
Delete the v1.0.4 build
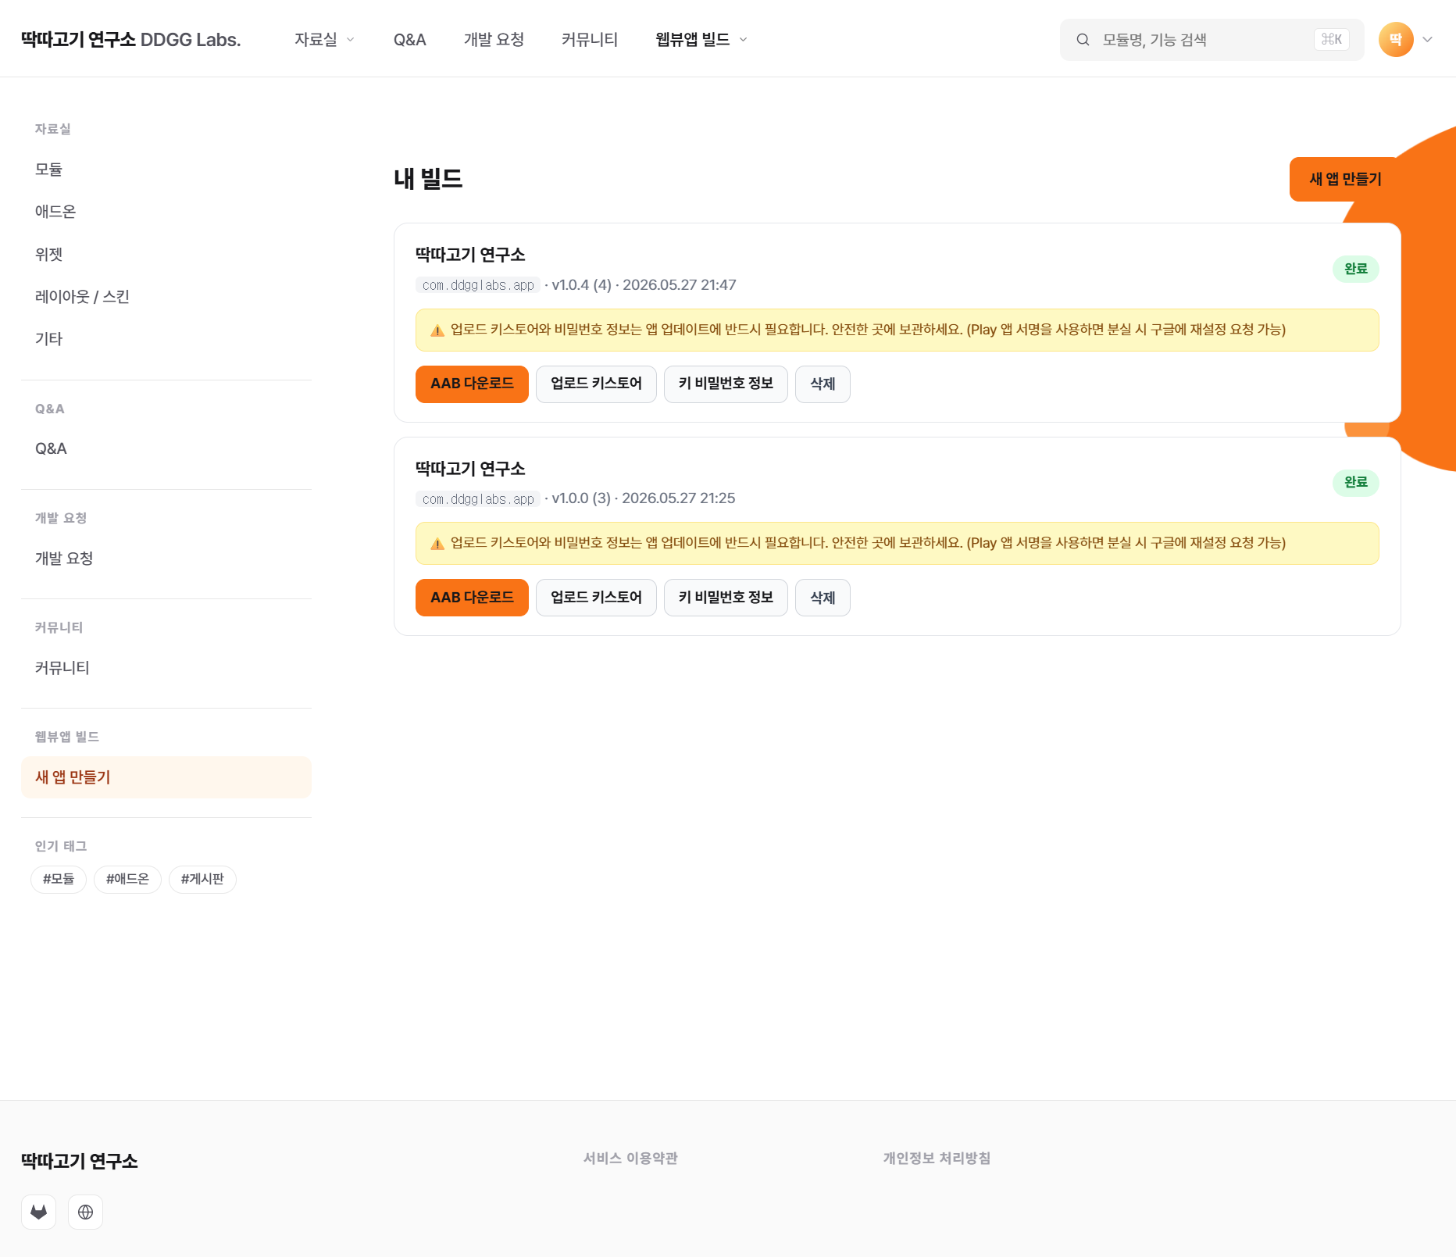(823, 384)
